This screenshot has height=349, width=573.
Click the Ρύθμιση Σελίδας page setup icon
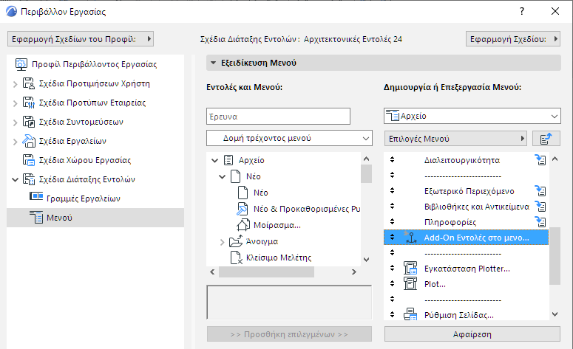pyautogui.click(x=410, y=315)
